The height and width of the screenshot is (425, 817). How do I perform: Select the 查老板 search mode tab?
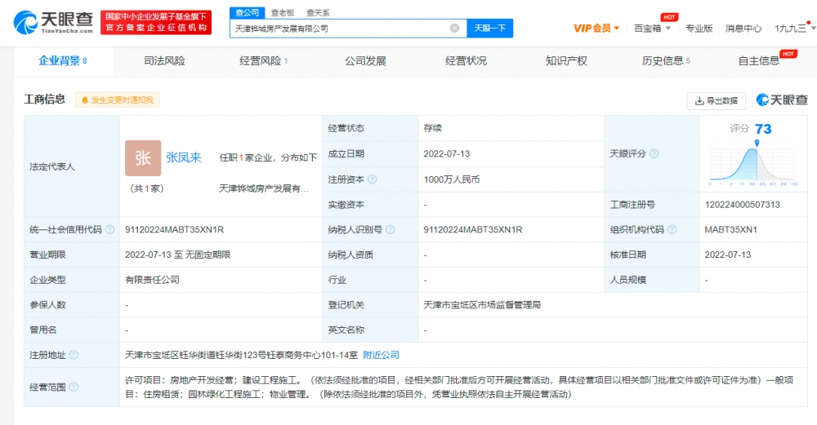(x=282, y=13)
